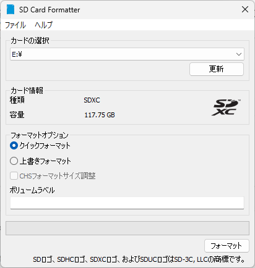Click the フォーマットオプション group heading
Viewport: 255px width, 268px height.
pyautogui.click(x=40, y=135)
